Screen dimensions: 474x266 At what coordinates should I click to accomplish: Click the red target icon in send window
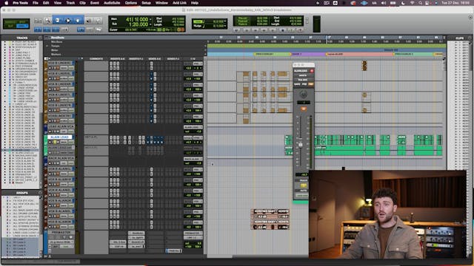tap(312, 71)
